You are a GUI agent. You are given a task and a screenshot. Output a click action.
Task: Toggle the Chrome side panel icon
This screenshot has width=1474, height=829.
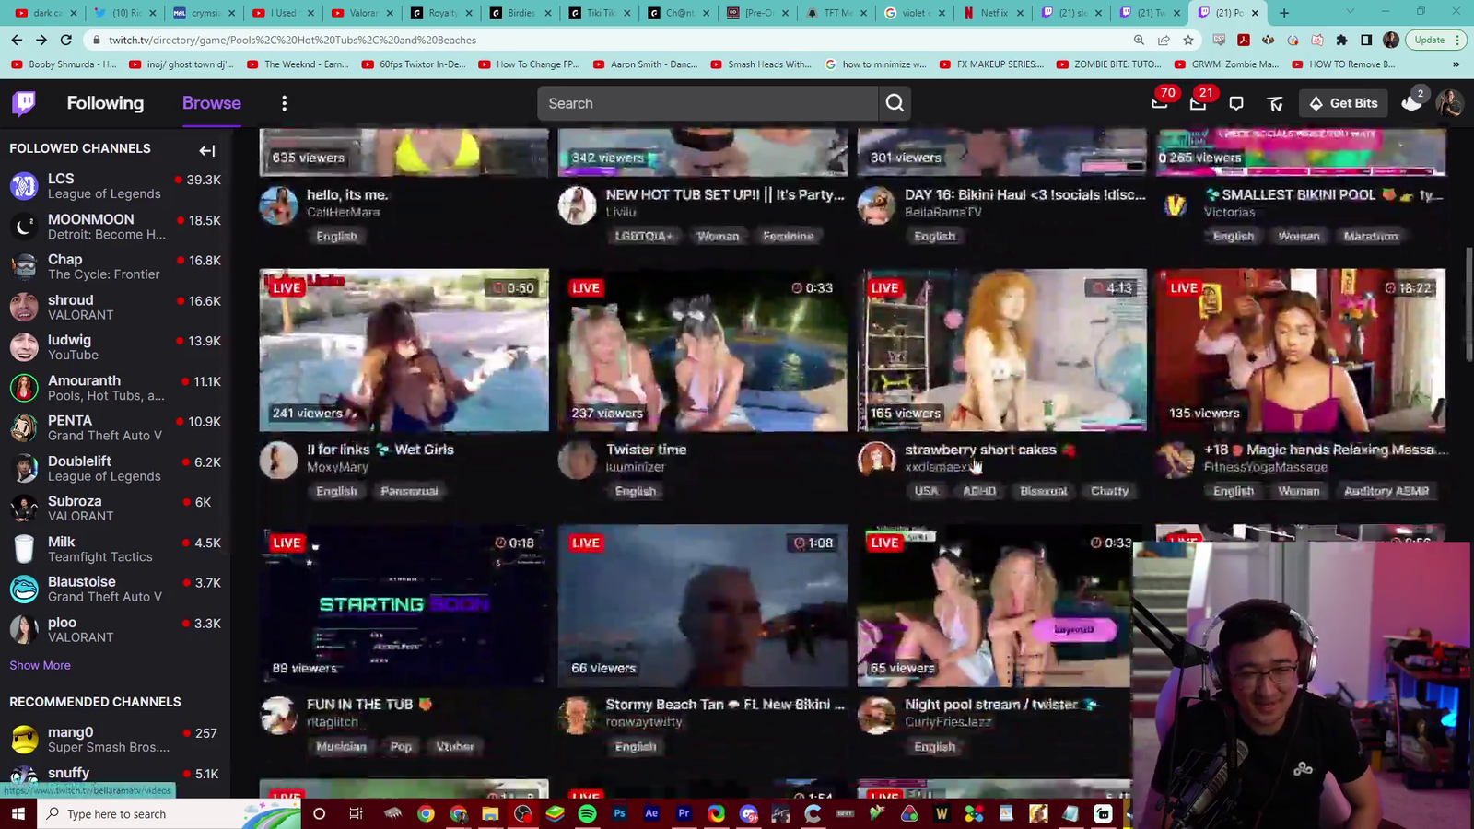click(x=1366, y=40)
